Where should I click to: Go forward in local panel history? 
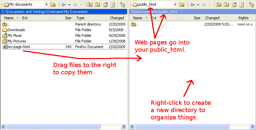(x=75, y=5)
